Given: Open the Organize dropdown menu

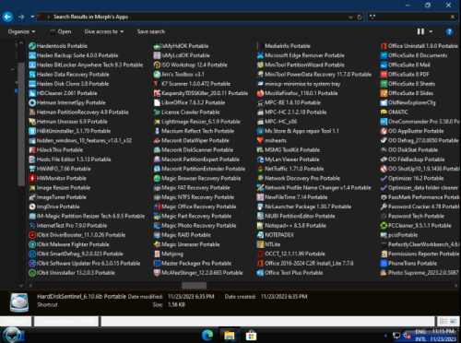Looking at the screenshot, I should point(21,31).
